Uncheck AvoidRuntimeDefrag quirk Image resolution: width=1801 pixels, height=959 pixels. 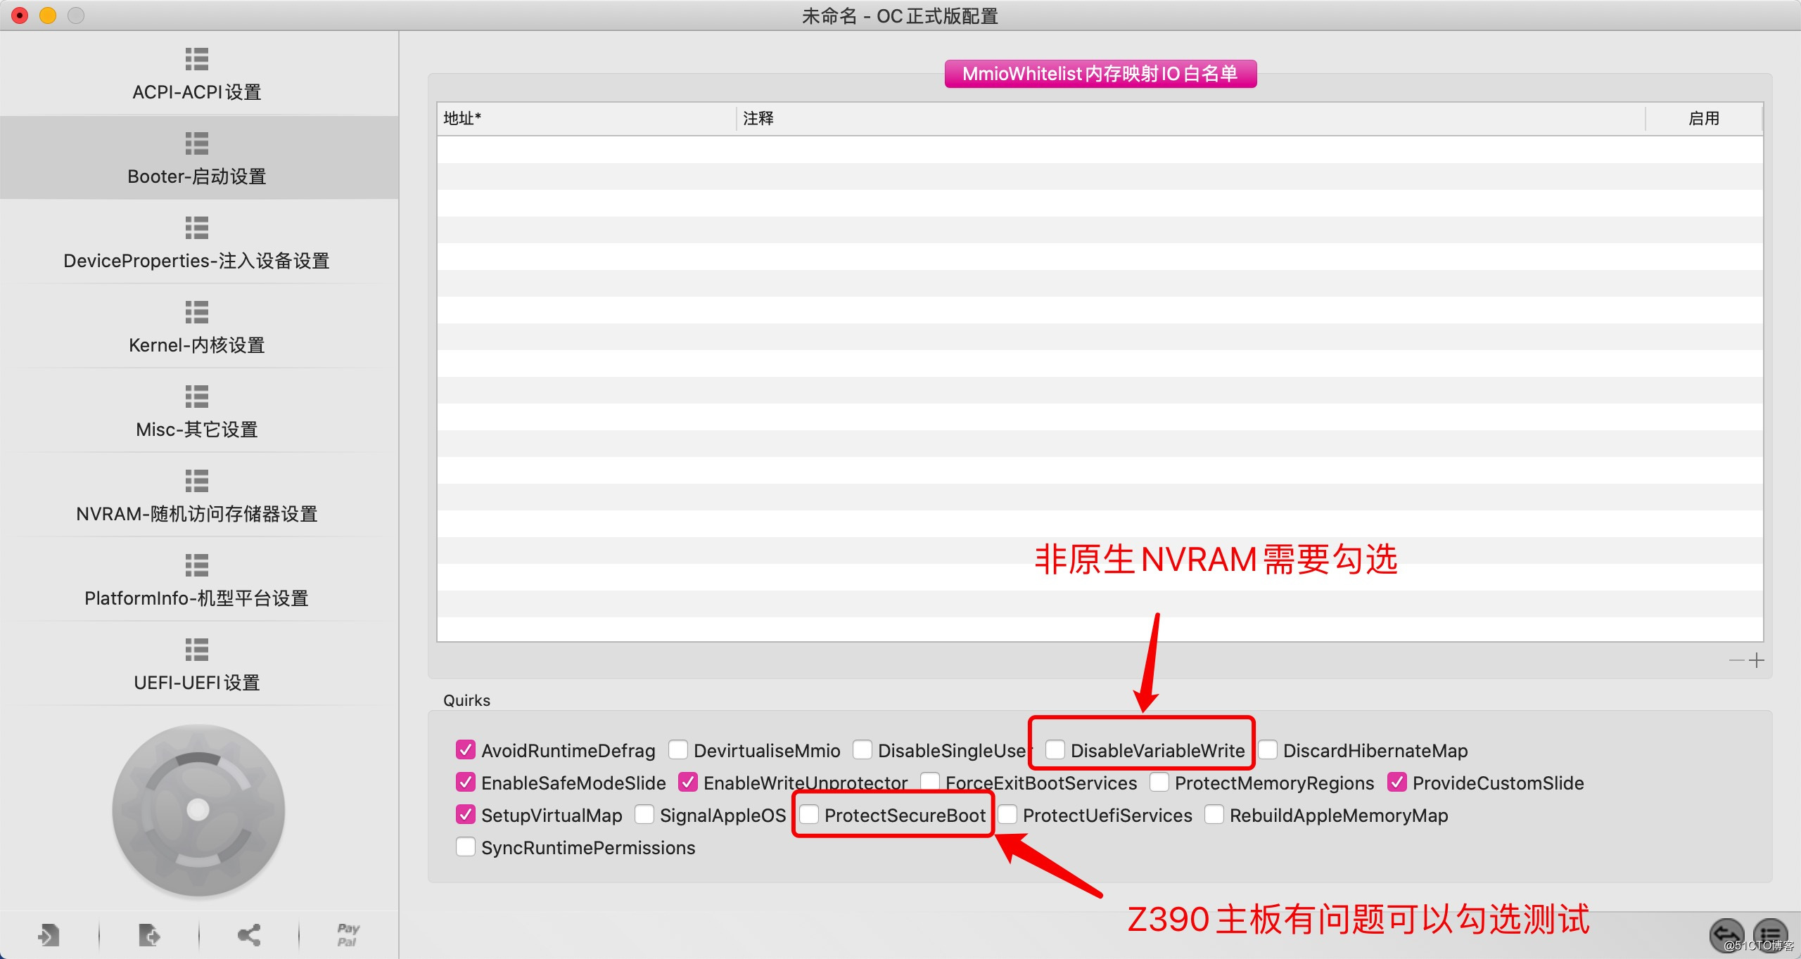pos(466,749)
